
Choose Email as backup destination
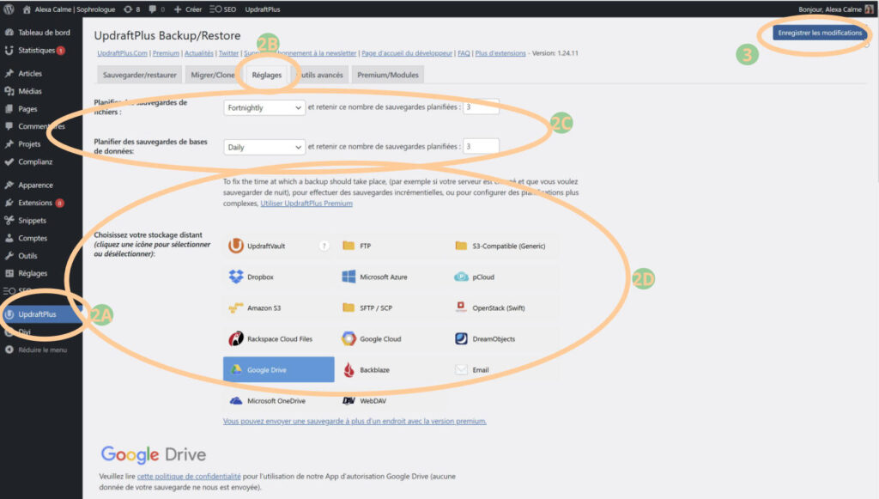(503, 369)
